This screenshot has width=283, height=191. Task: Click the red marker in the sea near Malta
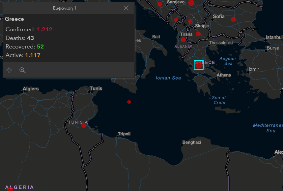tap(129, 102)
